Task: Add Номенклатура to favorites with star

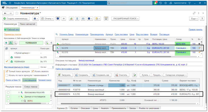Action: pyautogui.click(x=17, y=13)
